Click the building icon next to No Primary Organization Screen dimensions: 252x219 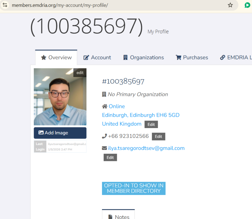pos(104,94)
